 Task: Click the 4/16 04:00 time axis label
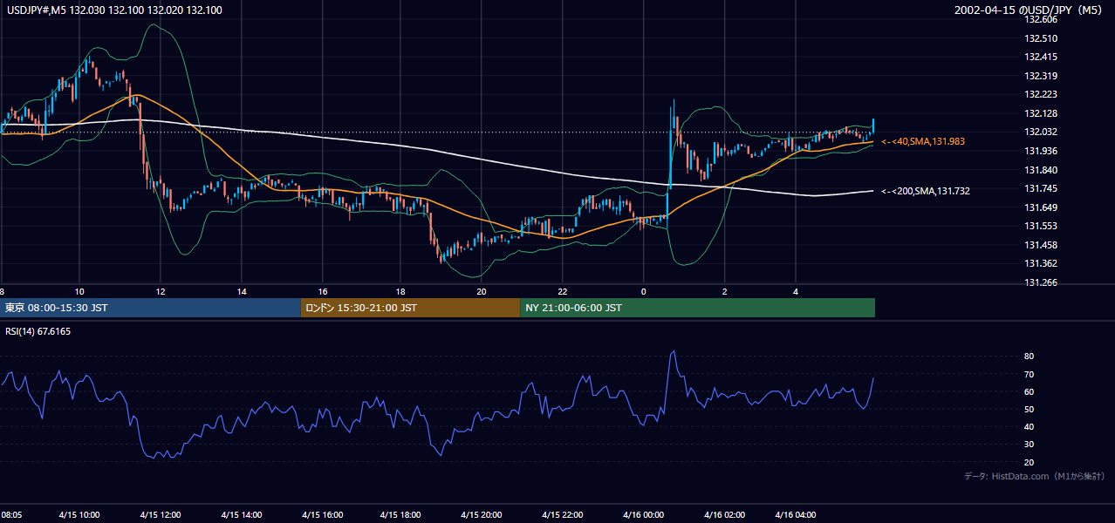(797, 514)
